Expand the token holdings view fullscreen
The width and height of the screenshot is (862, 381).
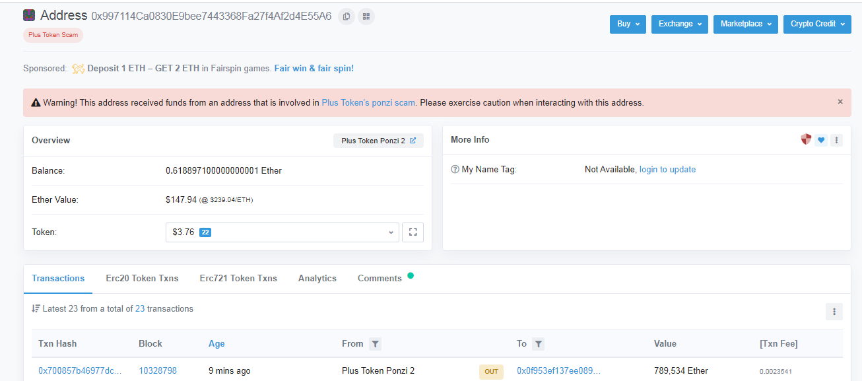tap(413, 232)
